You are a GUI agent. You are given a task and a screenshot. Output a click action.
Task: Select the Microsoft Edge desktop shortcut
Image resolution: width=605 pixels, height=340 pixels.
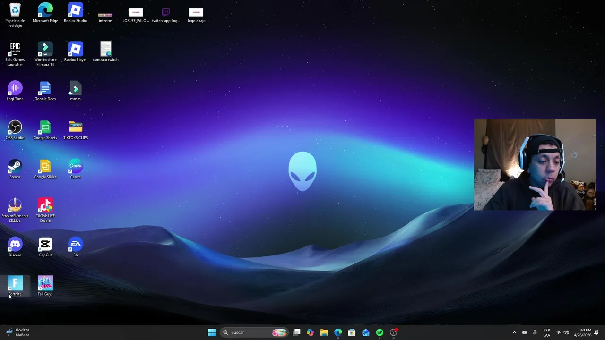click(45, 13)
